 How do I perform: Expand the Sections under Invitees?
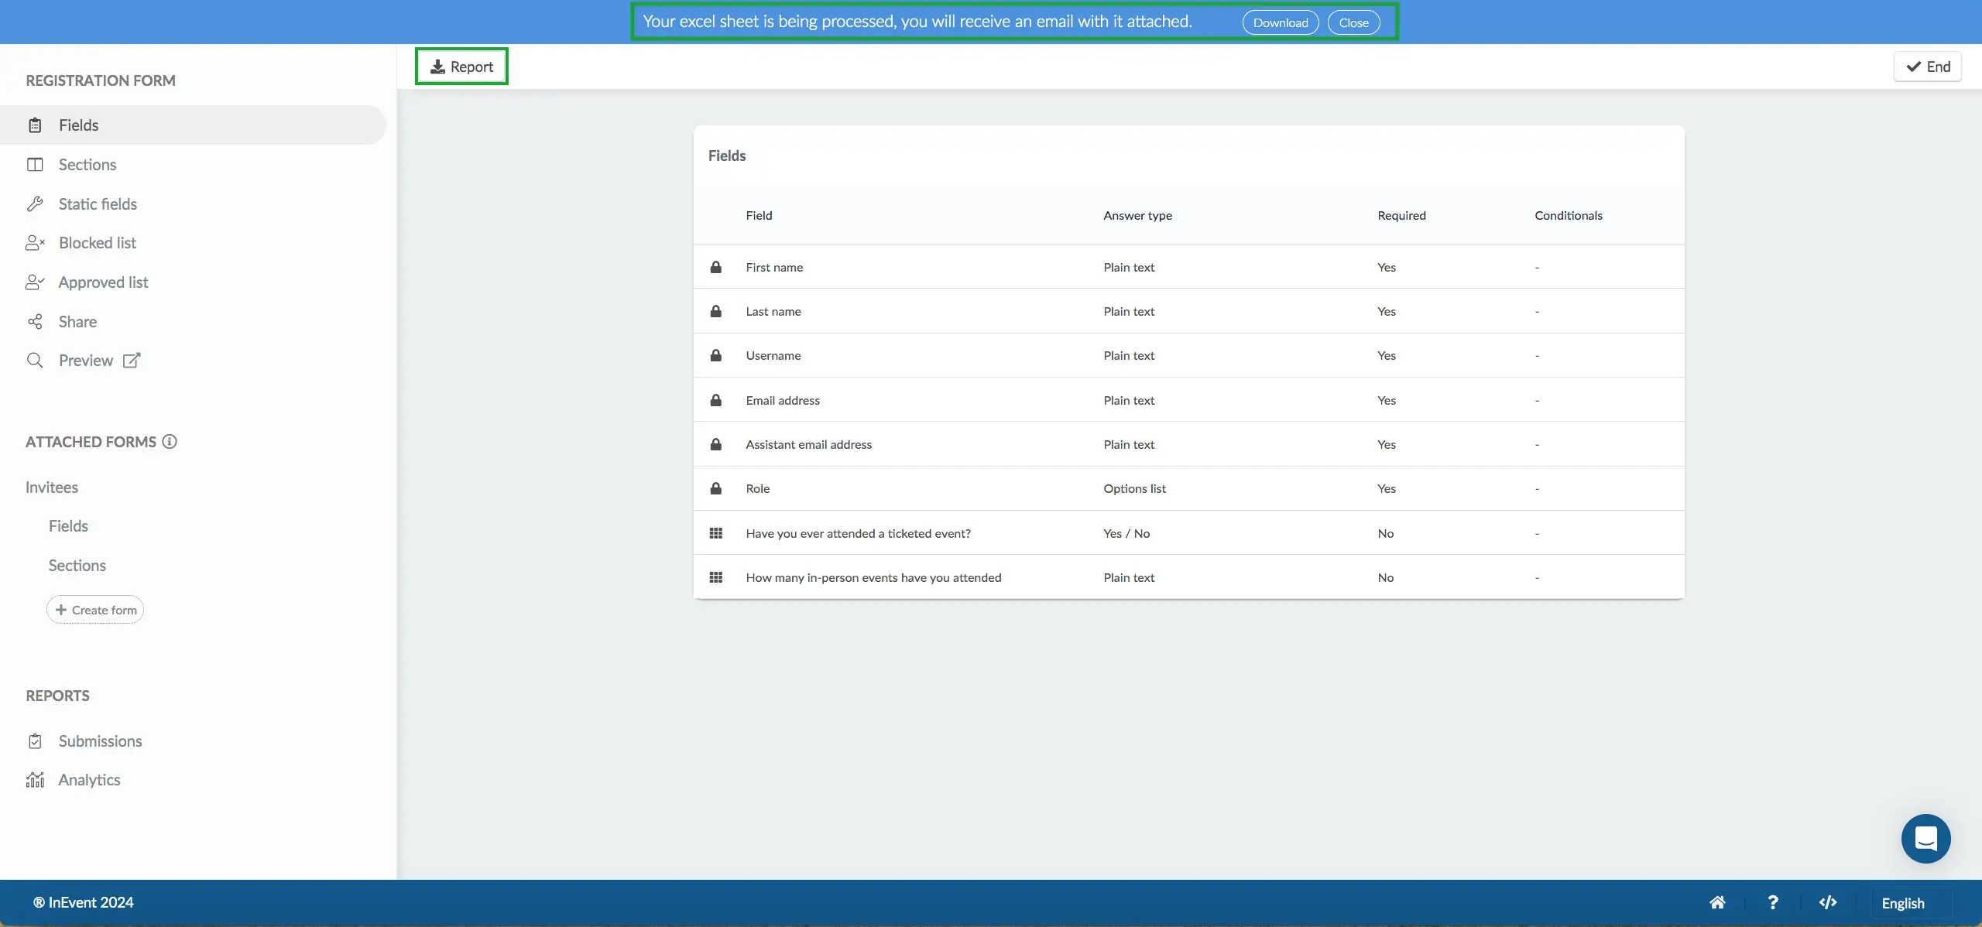coord(76,565)
